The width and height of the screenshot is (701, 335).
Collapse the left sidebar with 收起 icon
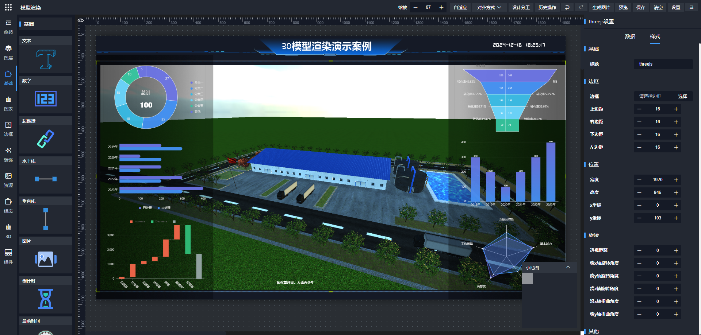[8, 27]
